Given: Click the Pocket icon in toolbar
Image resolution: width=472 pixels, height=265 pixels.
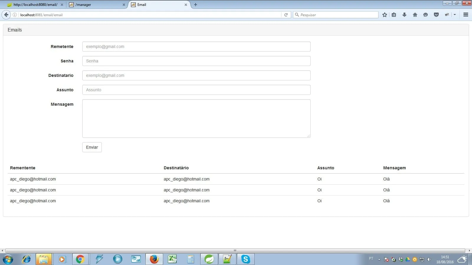Looking at the screenshot, I should click(x=436, y=15).
